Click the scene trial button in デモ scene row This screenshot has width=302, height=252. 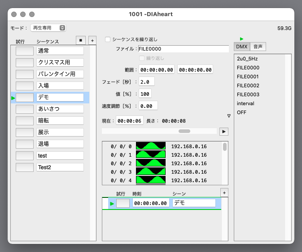(x=123, y=203)
